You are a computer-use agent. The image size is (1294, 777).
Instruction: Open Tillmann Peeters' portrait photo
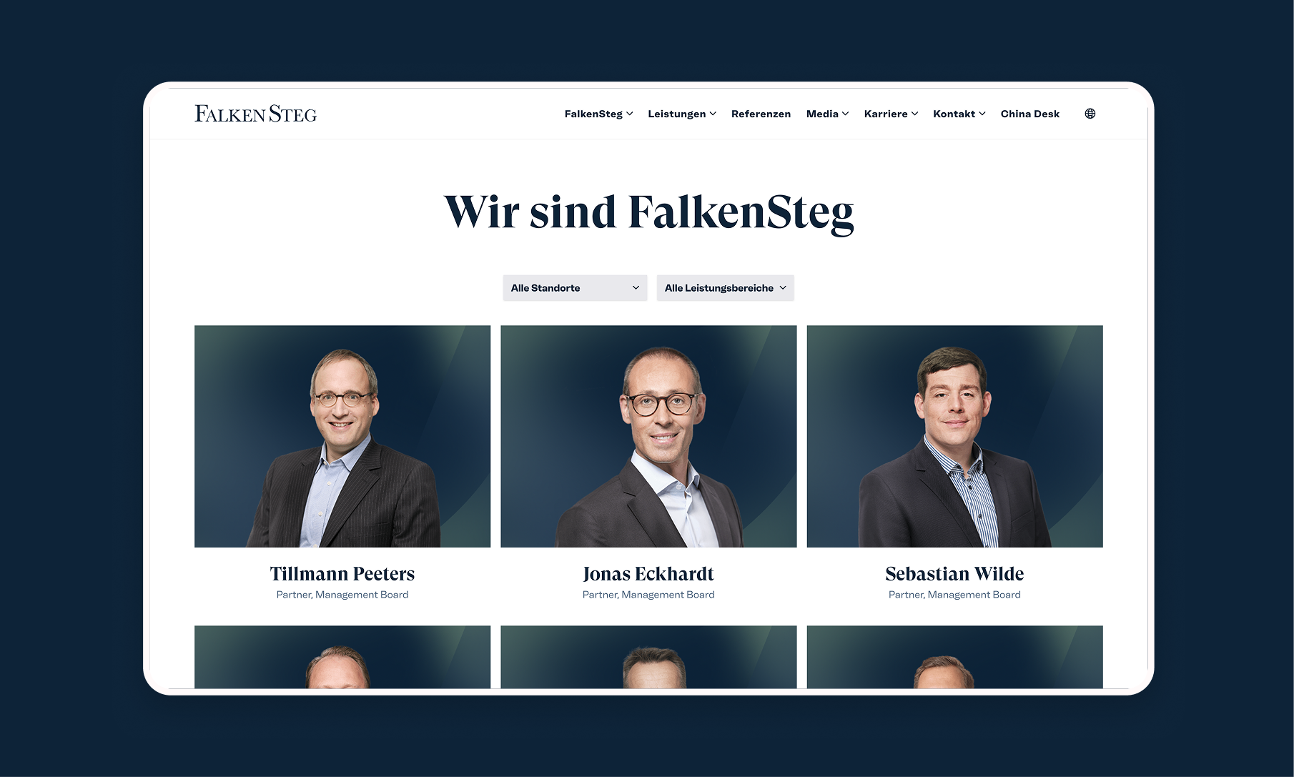342,437
